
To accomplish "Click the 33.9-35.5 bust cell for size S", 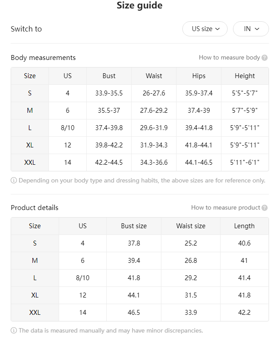I will click(109, 93).
